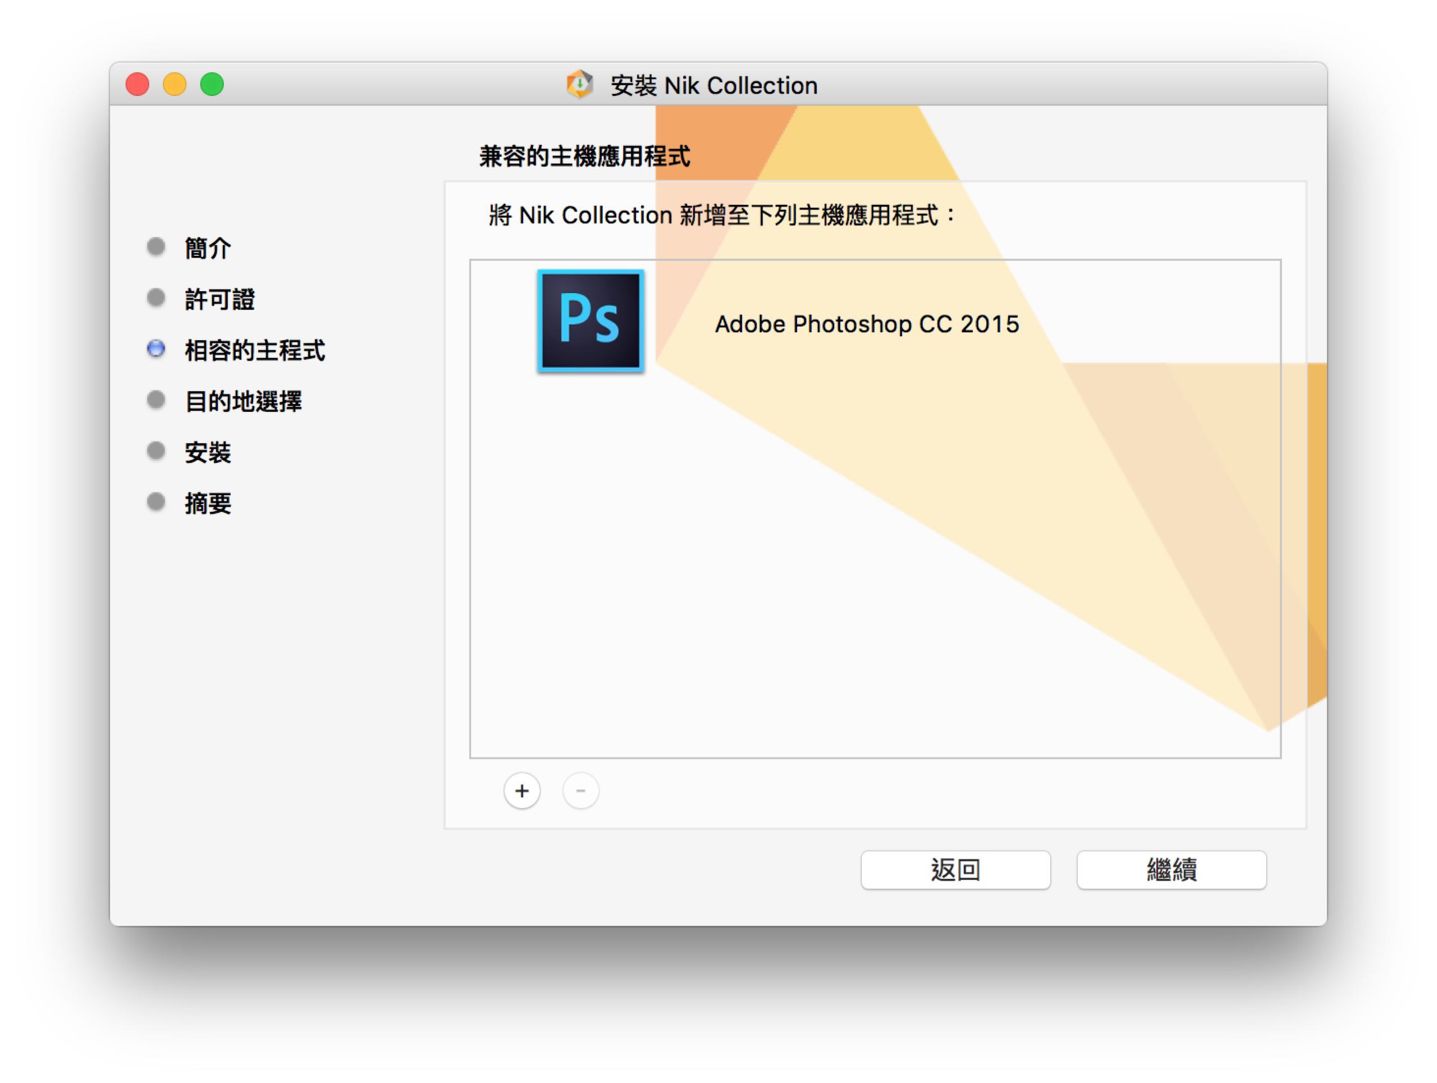Click the blue active step bullet
The width and height of the screenshot is (1437, 1083).
click(x=156, y=348)
